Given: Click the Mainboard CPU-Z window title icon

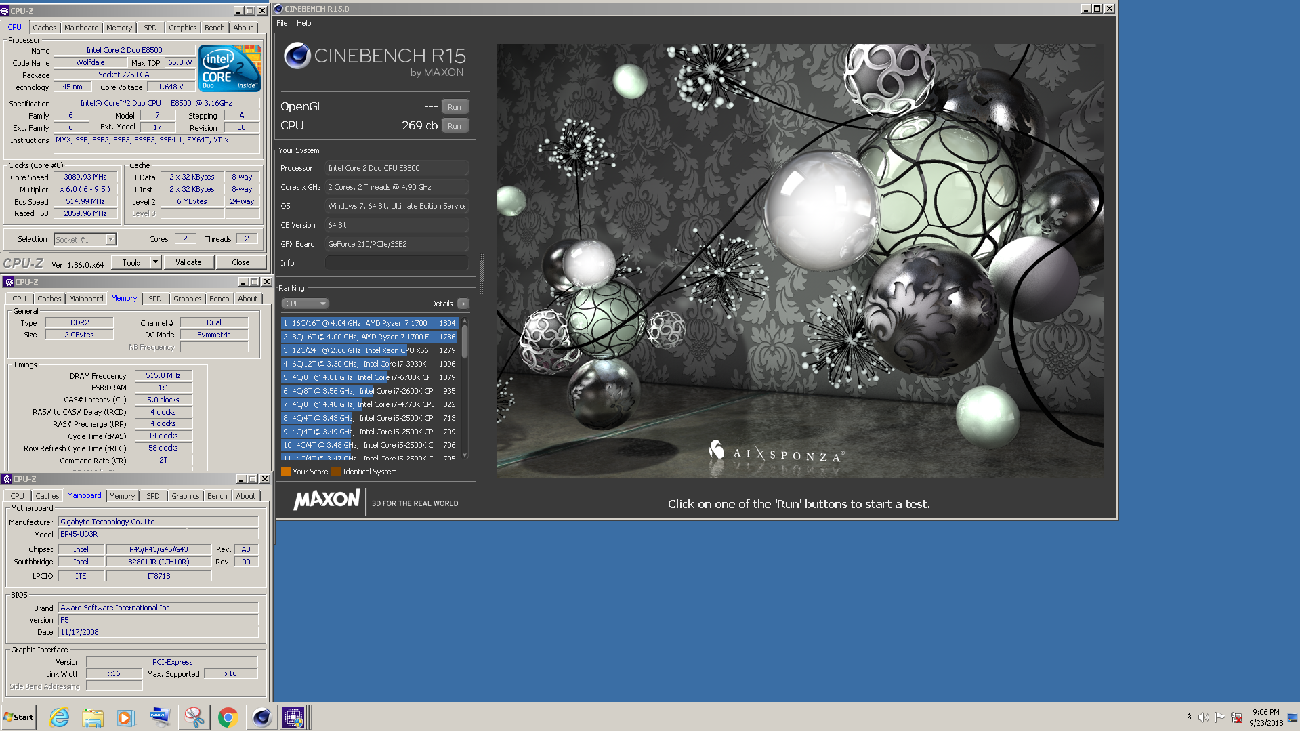Looking at the screenshot, I should (x=7, y=479).
